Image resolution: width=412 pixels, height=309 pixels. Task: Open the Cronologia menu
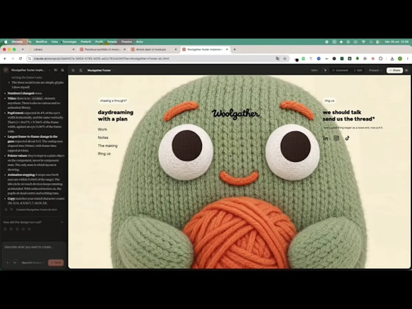69,42
